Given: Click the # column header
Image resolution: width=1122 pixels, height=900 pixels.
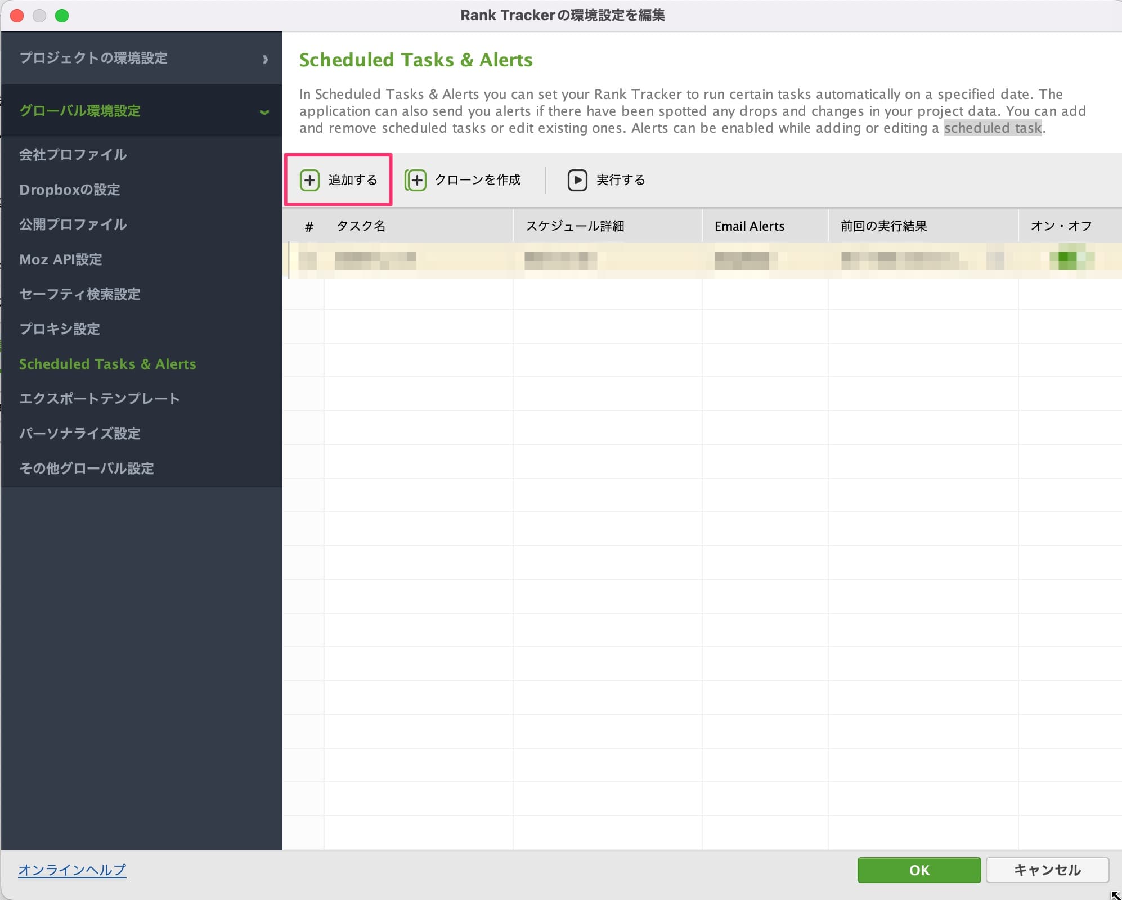Looking at the screenshot, I should pos(308,226).
